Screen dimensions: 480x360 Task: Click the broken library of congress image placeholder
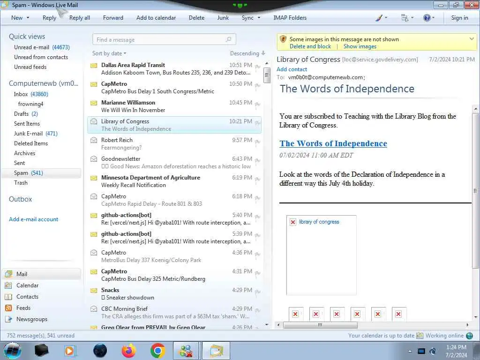point(322,255)
